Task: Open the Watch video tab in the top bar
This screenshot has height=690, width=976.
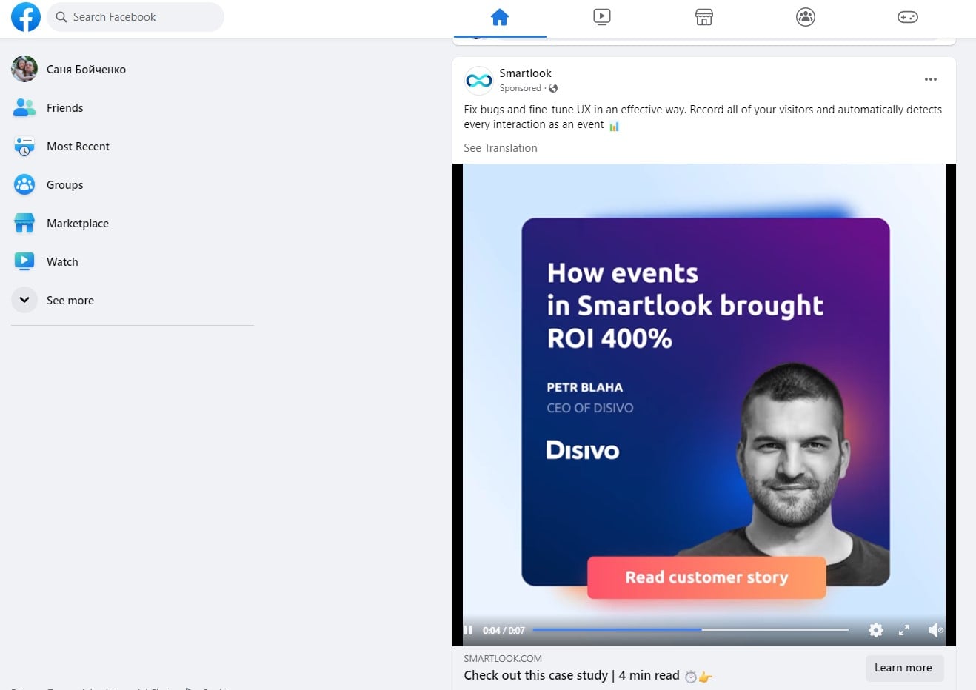Action: tap(602, 17)
